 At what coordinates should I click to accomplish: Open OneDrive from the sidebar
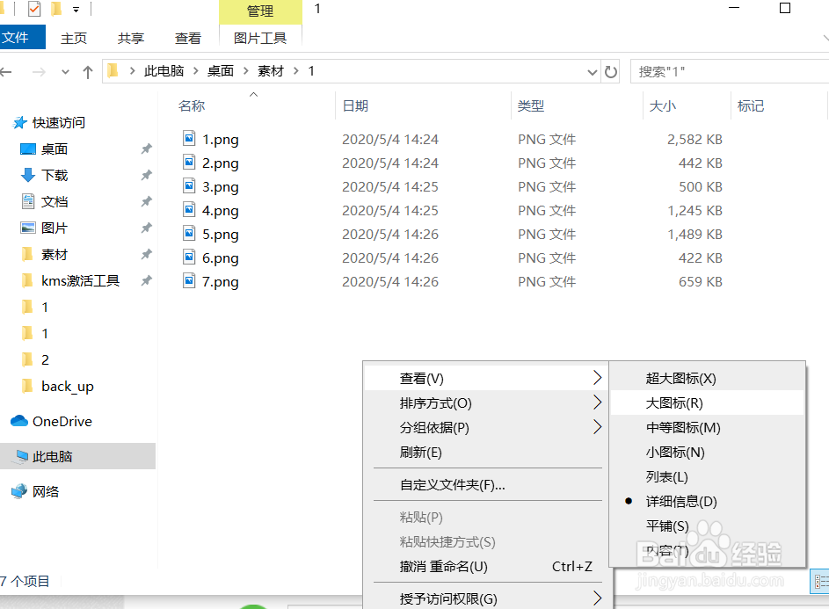pos(55,421)
